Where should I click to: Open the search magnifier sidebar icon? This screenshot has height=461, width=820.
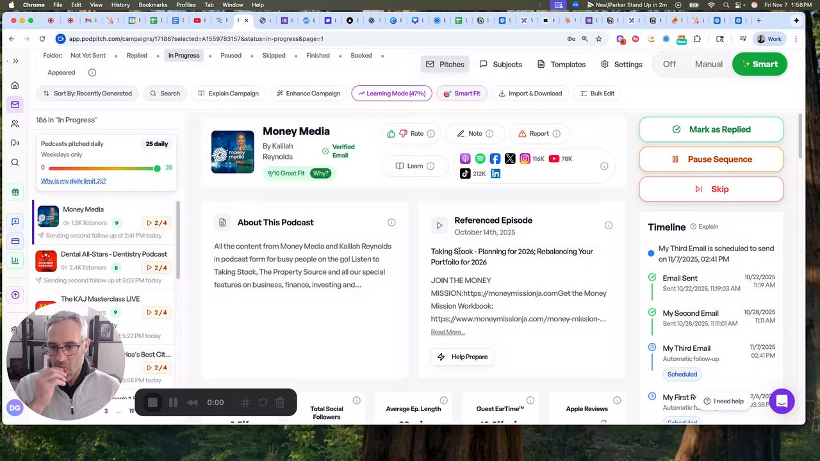pos(15,162)
